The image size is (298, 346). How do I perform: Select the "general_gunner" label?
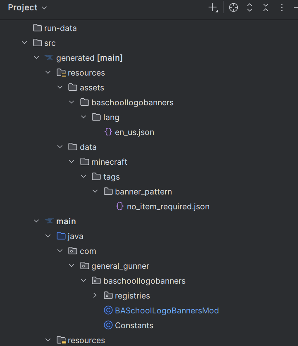[120, 266]
